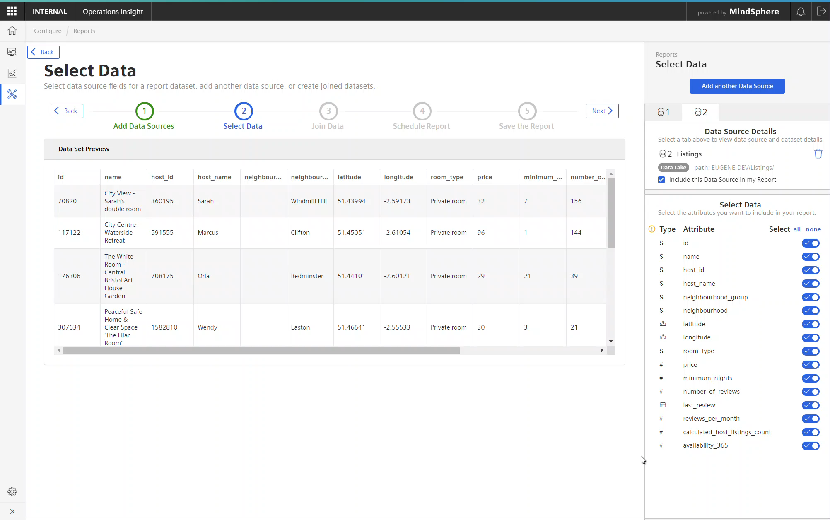Image resolution: width=830 pixels, height=520 pixels.
Task: Go to step 1 Add Data Sources
Action: 144,111
